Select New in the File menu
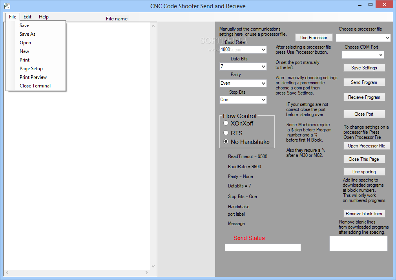396x280 pixels. tap(36, 51)
